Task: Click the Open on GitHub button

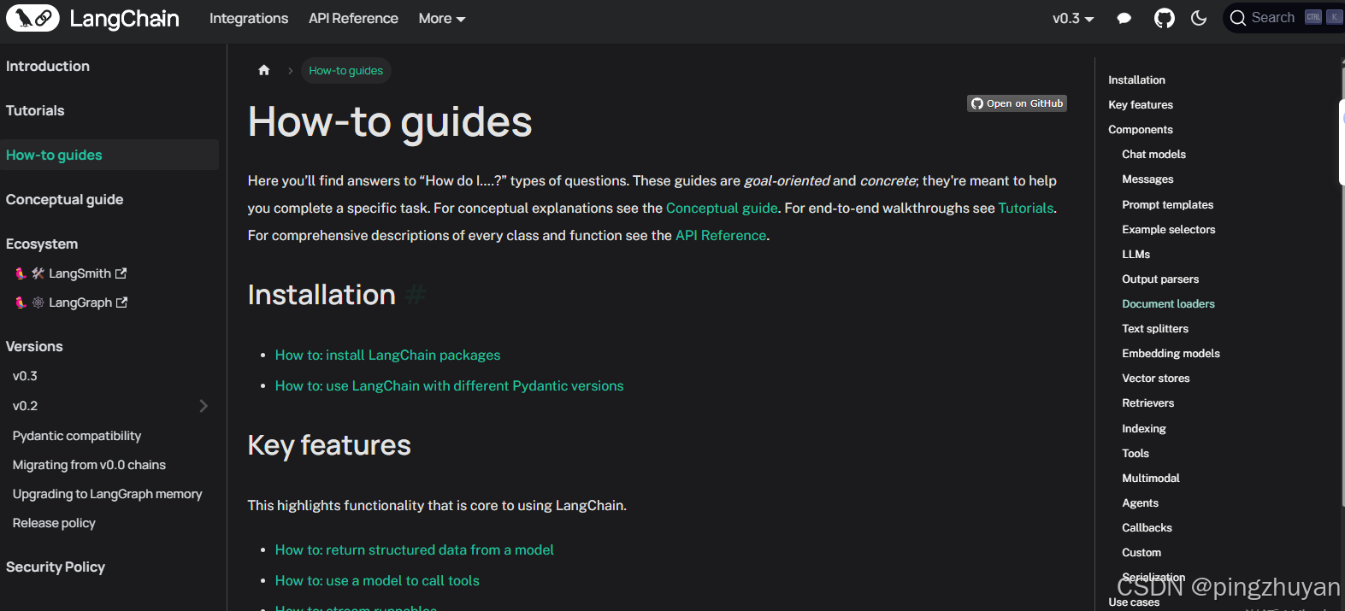Action: [1017, 103]
